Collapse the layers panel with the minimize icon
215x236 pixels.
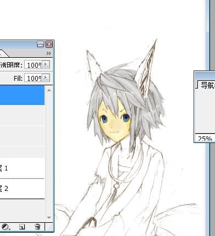(x=40, y=44)
